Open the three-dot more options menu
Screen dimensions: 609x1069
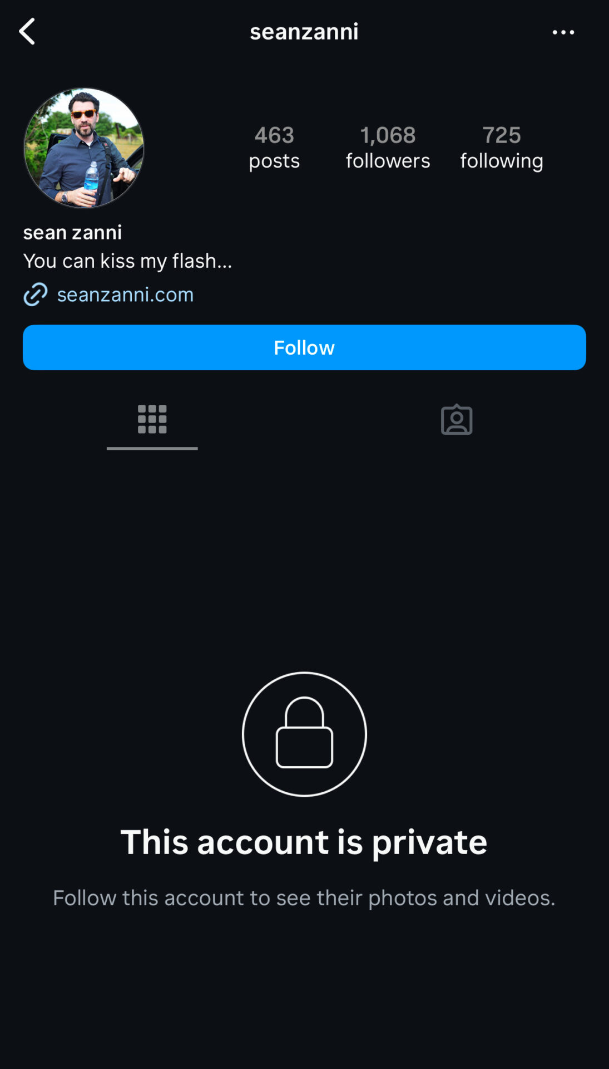(563, 32)
